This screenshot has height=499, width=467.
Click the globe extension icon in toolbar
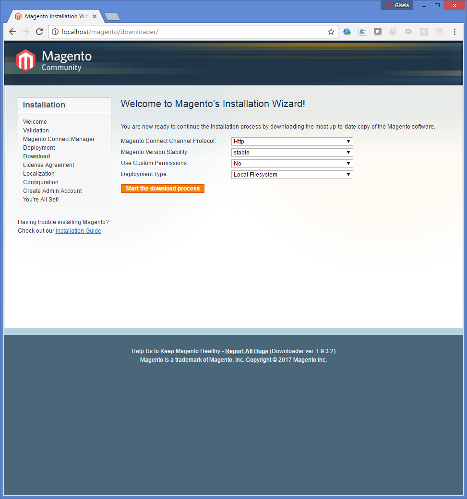(x=347, y=32)
